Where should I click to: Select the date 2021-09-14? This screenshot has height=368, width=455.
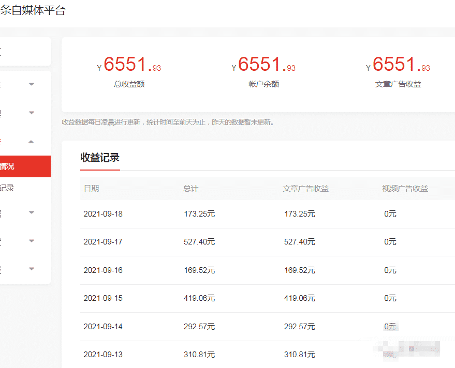(103, 327)
